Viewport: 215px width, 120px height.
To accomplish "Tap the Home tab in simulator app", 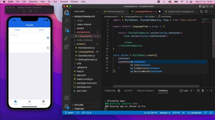I will pos(15,102).
